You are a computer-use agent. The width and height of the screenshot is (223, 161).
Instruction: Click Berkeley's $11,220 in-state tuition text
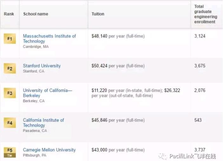(99, 91)
